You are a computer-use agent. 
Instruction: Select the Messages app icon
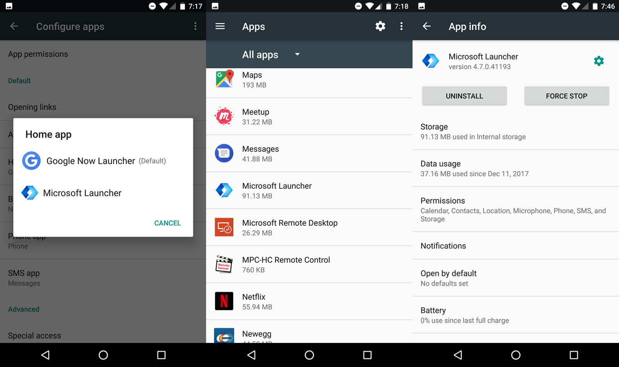[x=224, y=153]
